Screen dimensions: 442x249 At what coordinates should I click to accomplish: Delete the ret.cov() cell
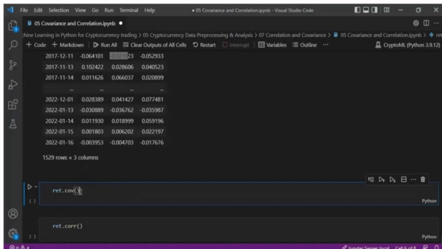point(423,179)
